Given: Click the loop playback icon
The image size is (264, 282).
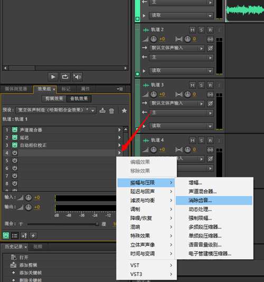Looking at the screenshot, I should [65, 77].
